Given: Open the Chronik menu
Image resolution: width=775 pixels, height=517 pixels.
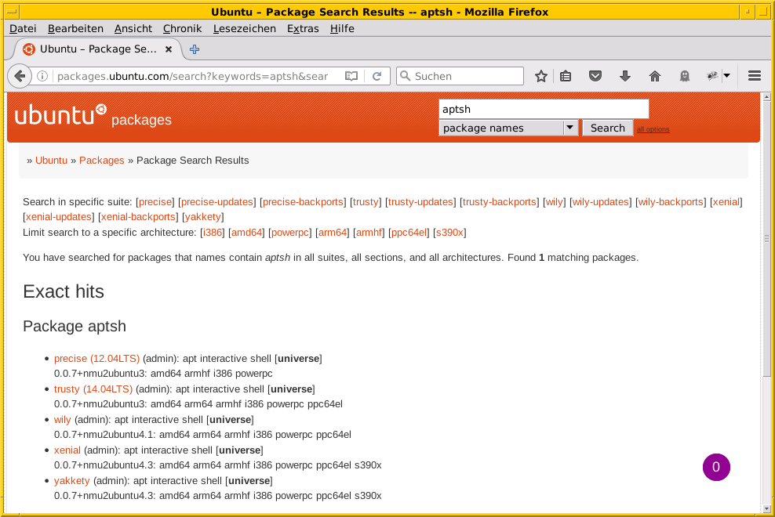Looking at the screenshot, I should pyautogui.click(x=182, y=28).
